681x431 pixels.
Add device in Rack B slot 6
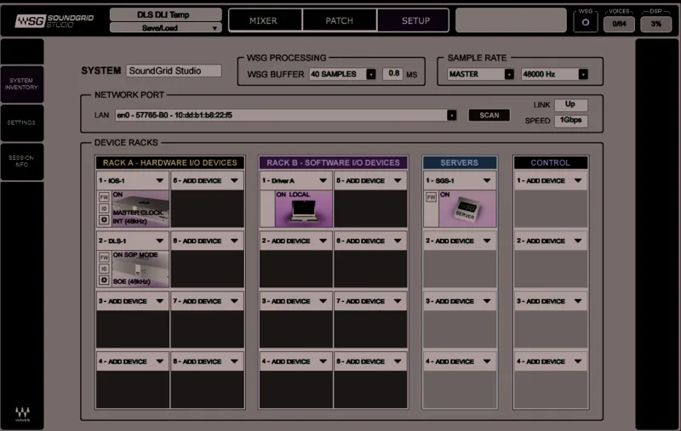click(370, 241)
